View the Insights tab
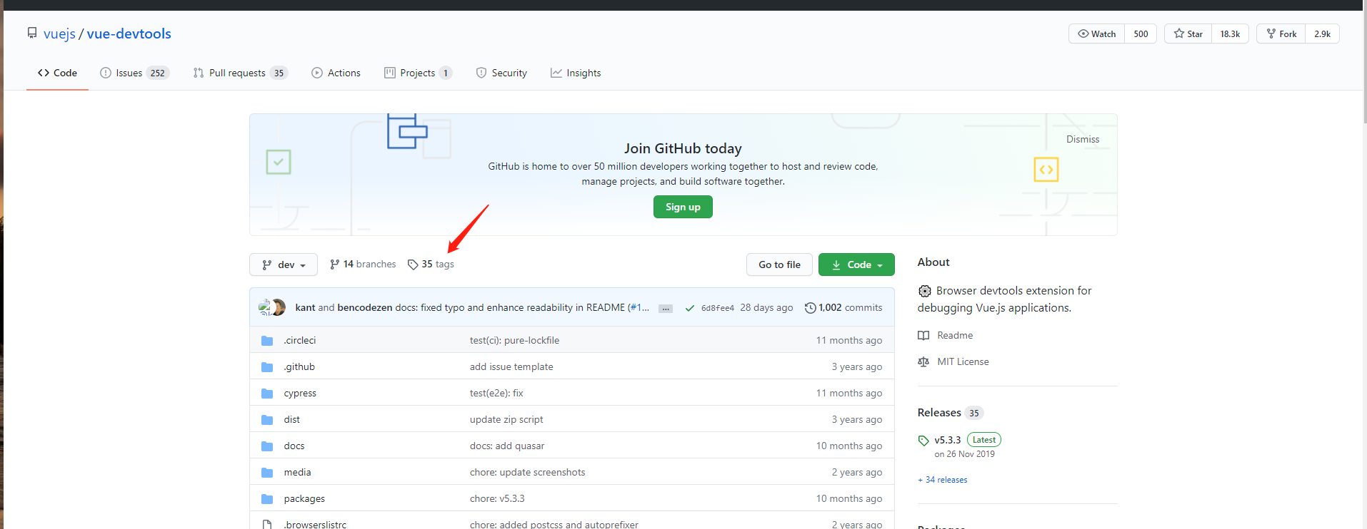This screenshot has height=529, width=1367. (x=576, y=73)
